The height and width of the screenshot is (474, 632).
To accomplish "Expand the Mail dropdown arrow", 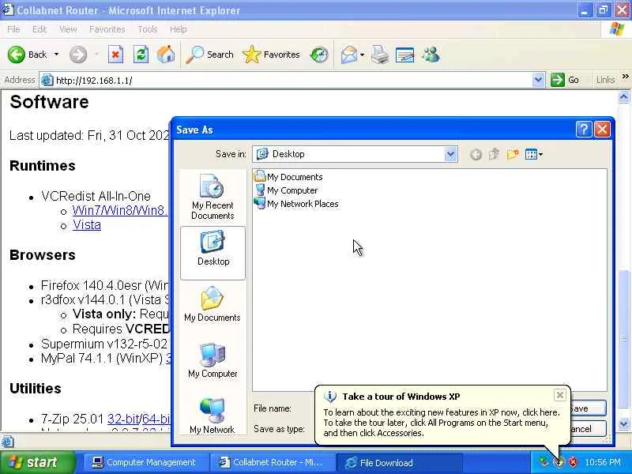I will [362, 55].
